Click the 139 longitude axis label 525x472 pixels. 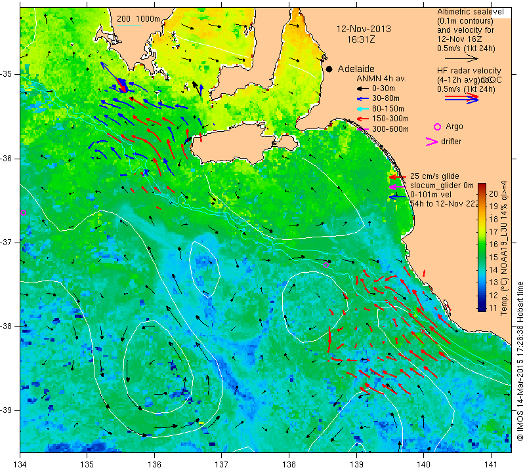[356, 465]
